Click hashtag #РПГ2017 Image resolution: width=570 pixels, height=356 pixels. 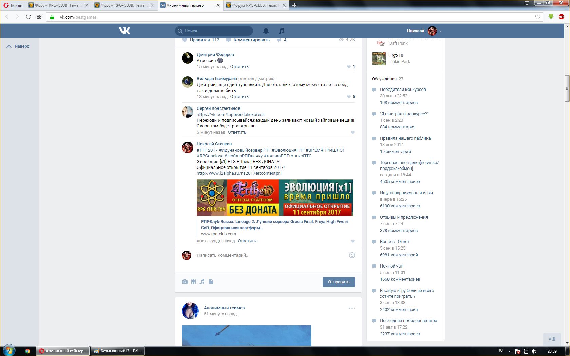(x=207, y=150)
